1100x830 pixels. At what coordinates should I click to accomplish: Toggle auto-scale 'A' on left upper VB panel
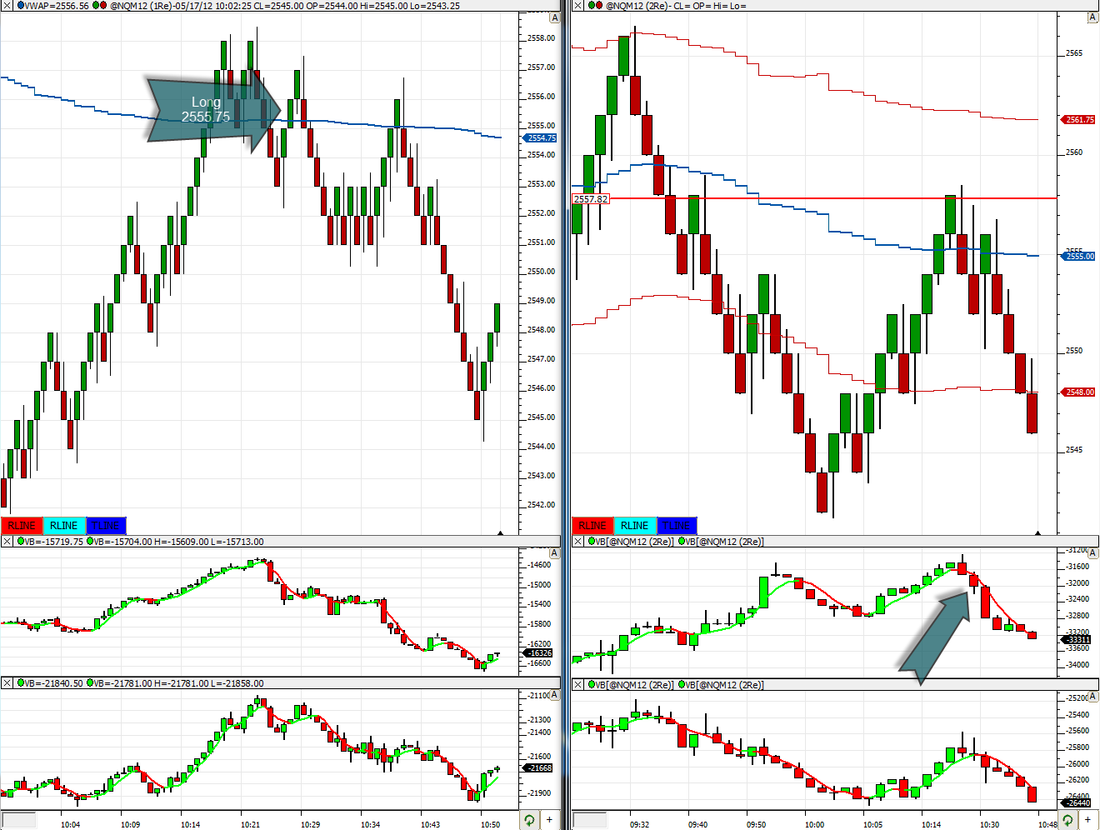pyautogui.click(x=555, y=553)
